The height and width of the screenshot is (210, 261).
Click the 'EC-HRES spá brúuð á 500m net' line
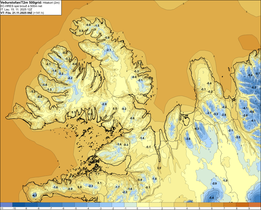pos(21,6)
